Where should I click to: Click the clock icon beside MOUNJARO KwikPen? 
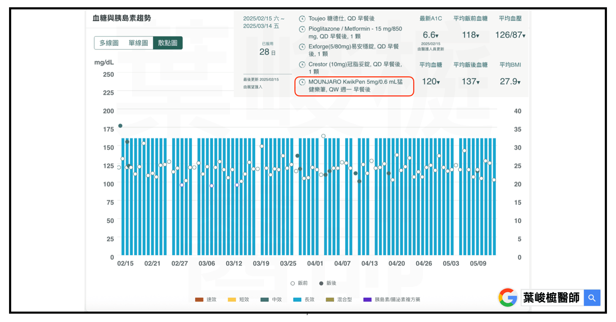[x=302, y=82]
